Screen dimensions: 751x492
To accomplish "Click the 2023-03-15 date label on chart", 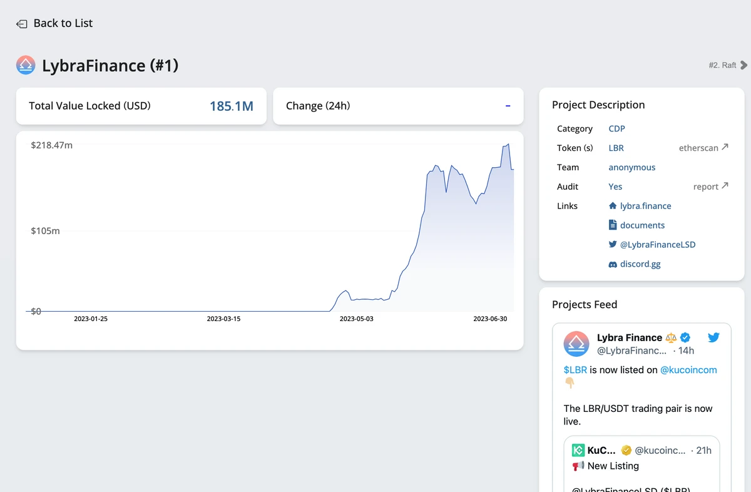I will coord(223,319).
